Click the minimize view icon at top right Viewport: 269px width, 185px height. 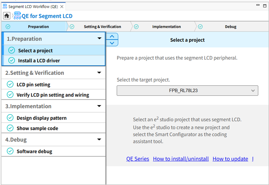pyautogui.click(x=258, y=6)
